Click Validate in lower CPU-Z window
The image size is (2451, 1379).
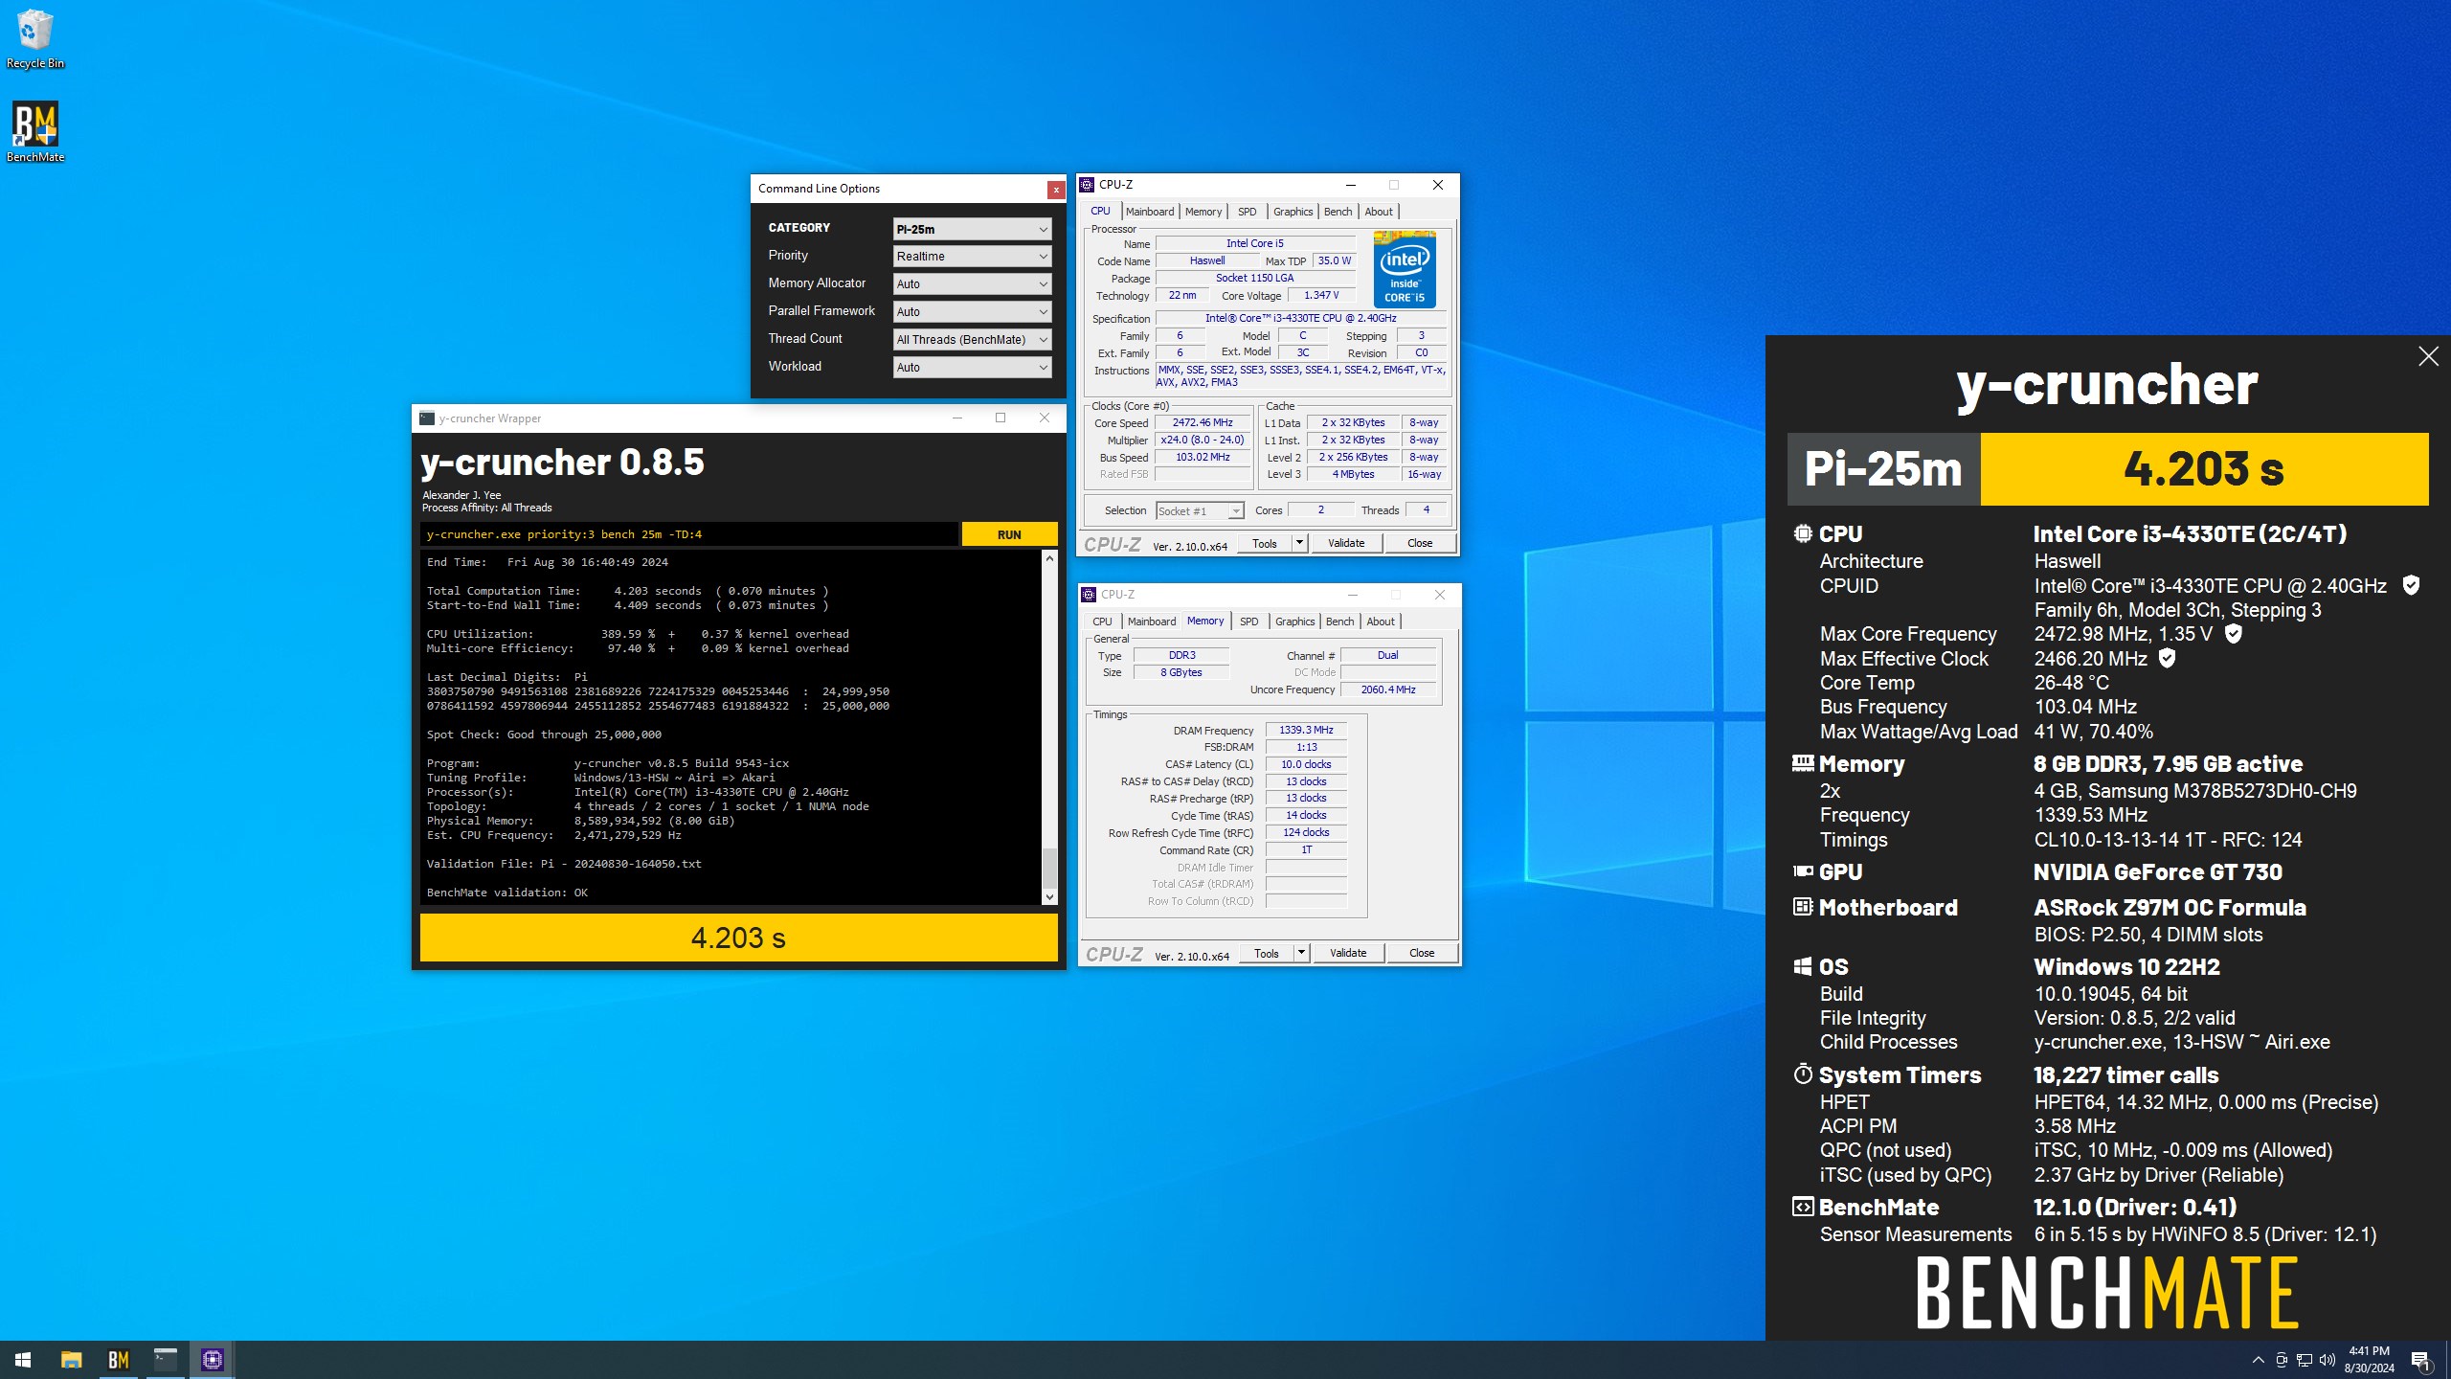point(1348,953)
